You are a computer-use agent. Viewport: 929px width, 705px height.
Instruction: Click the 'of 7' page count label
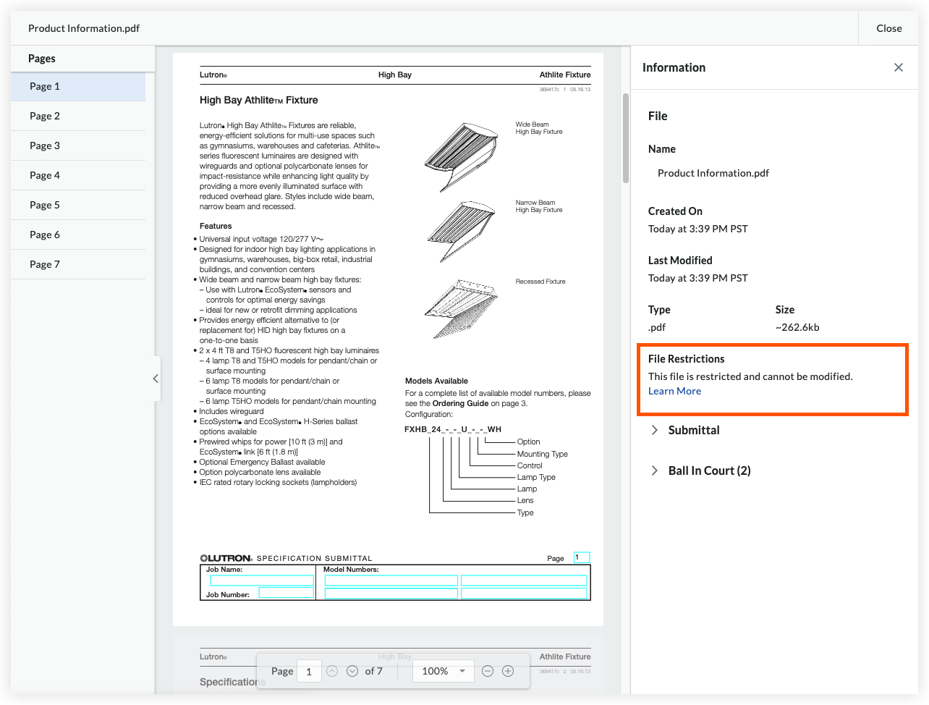coord(374,671)
